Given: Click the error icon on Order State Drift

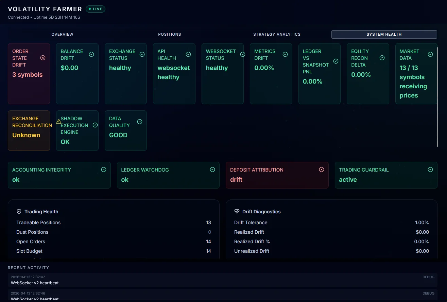Looking at the screenshot, I should pos(43,58).
